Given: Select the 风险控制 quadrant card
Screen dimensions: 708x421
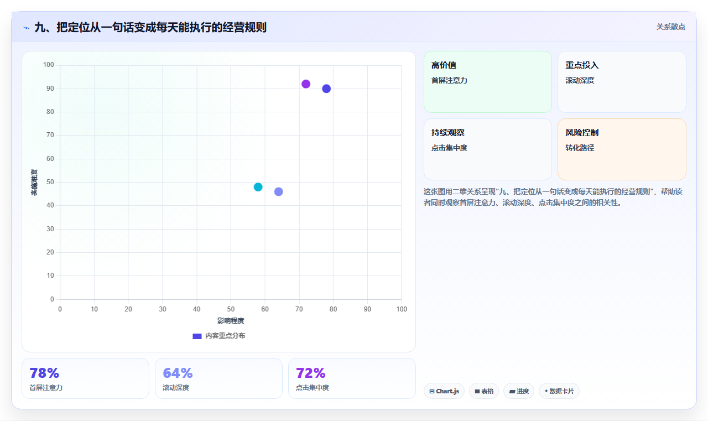Looking at the screenshot, I should click(x=622, y=149).
